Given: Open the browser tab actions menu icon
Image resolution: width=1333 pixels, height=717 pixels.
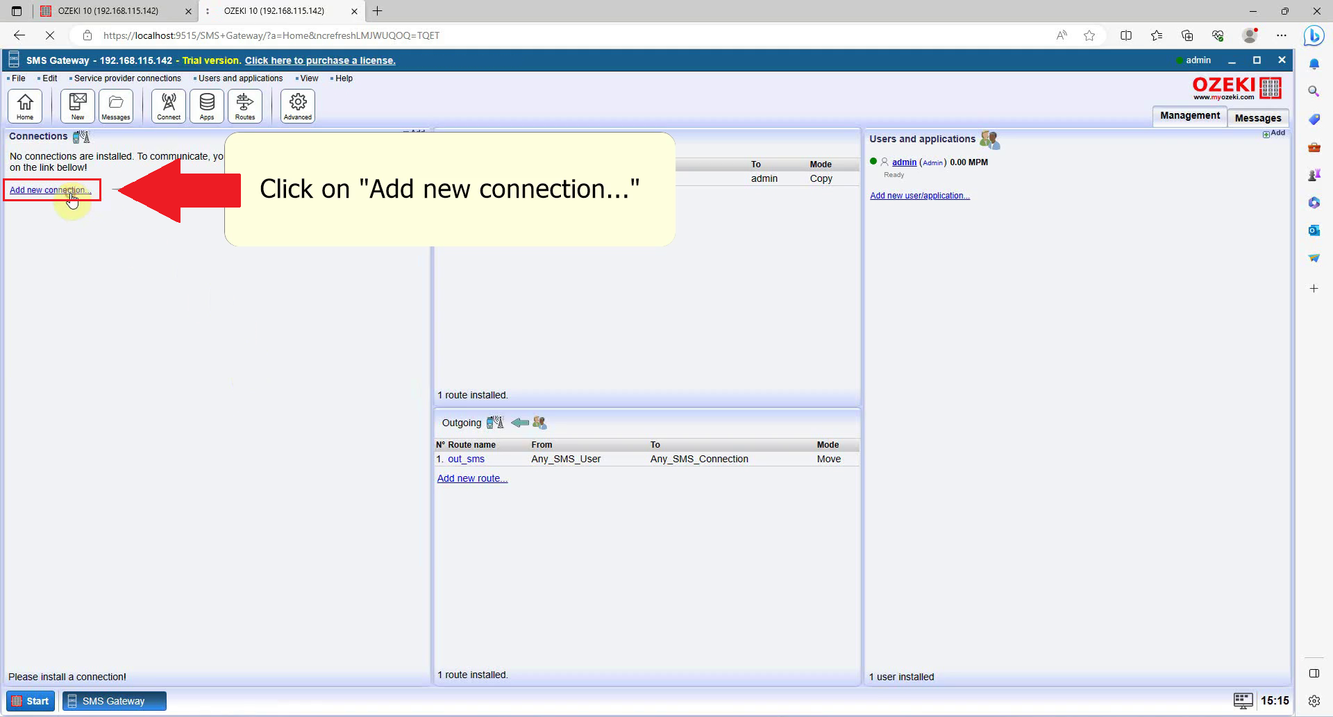Looking at the screenshot, I should (x=17, y=11).
